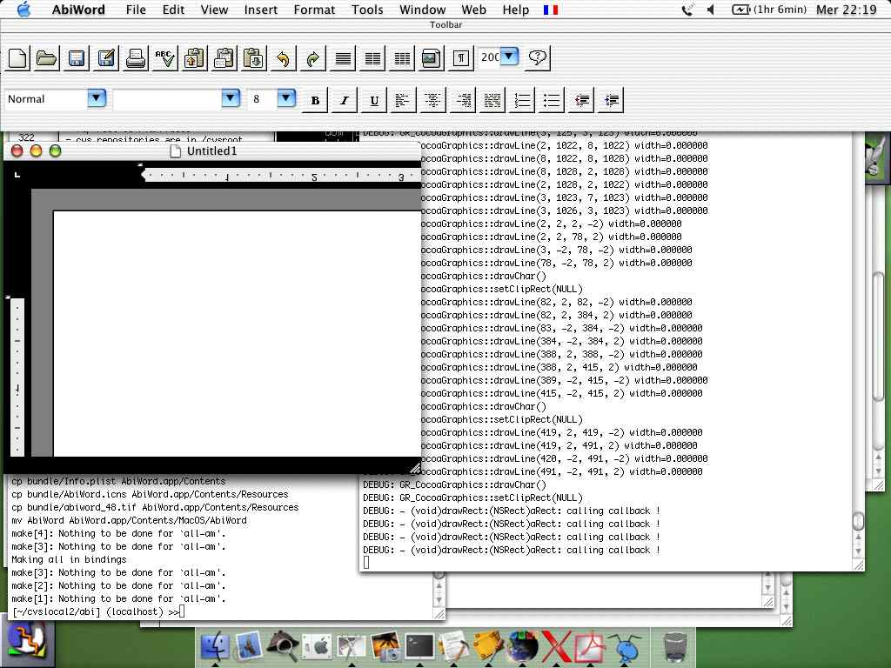891x668 pixels.
Task: Toggle bulleted list formatting
Action: (551, 101)
